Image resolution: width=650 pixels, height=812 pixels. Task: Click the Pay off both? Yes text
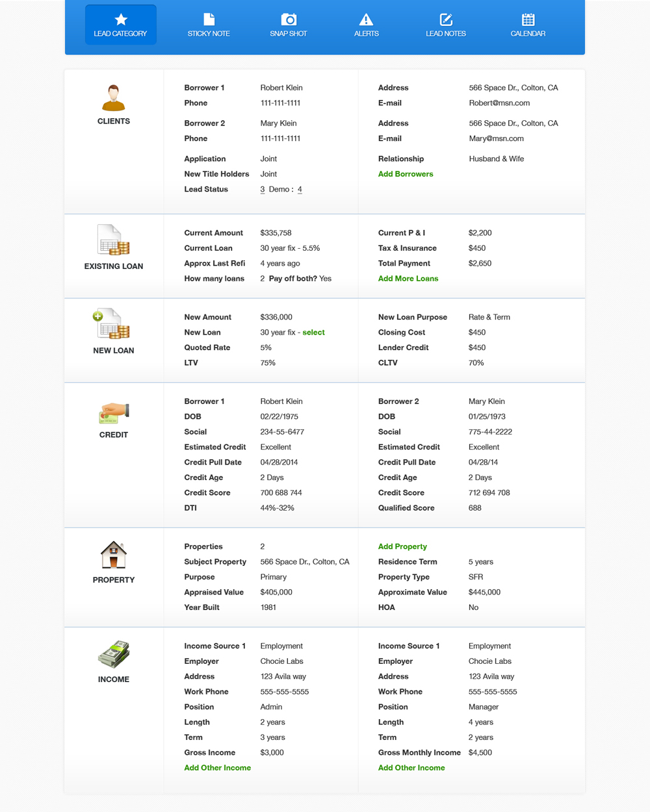pos(300,279)
